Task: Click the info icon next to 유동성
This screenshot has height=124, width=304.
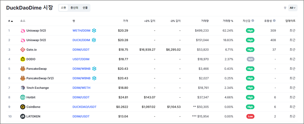Action: (x=274, y=21)
